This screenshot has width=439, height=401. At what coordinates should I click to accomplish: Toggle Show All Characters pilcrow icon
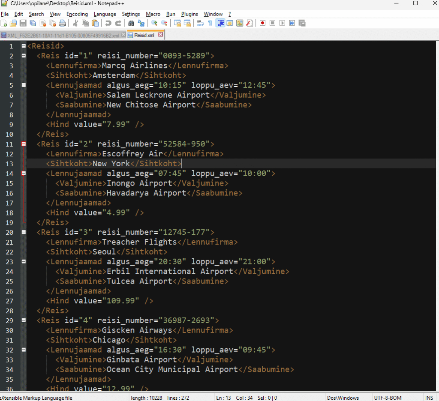tap(210, 23)
